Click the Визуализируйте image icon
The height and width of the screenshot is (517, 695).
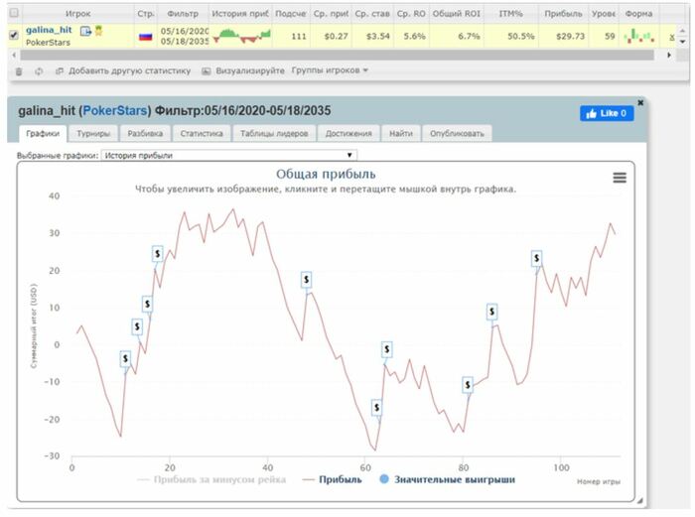(207, 70)
